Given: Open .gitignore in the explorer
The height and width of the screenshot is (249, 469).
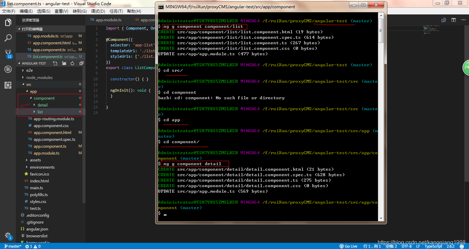Looking at the screenshot, I should tap(35, 222).
